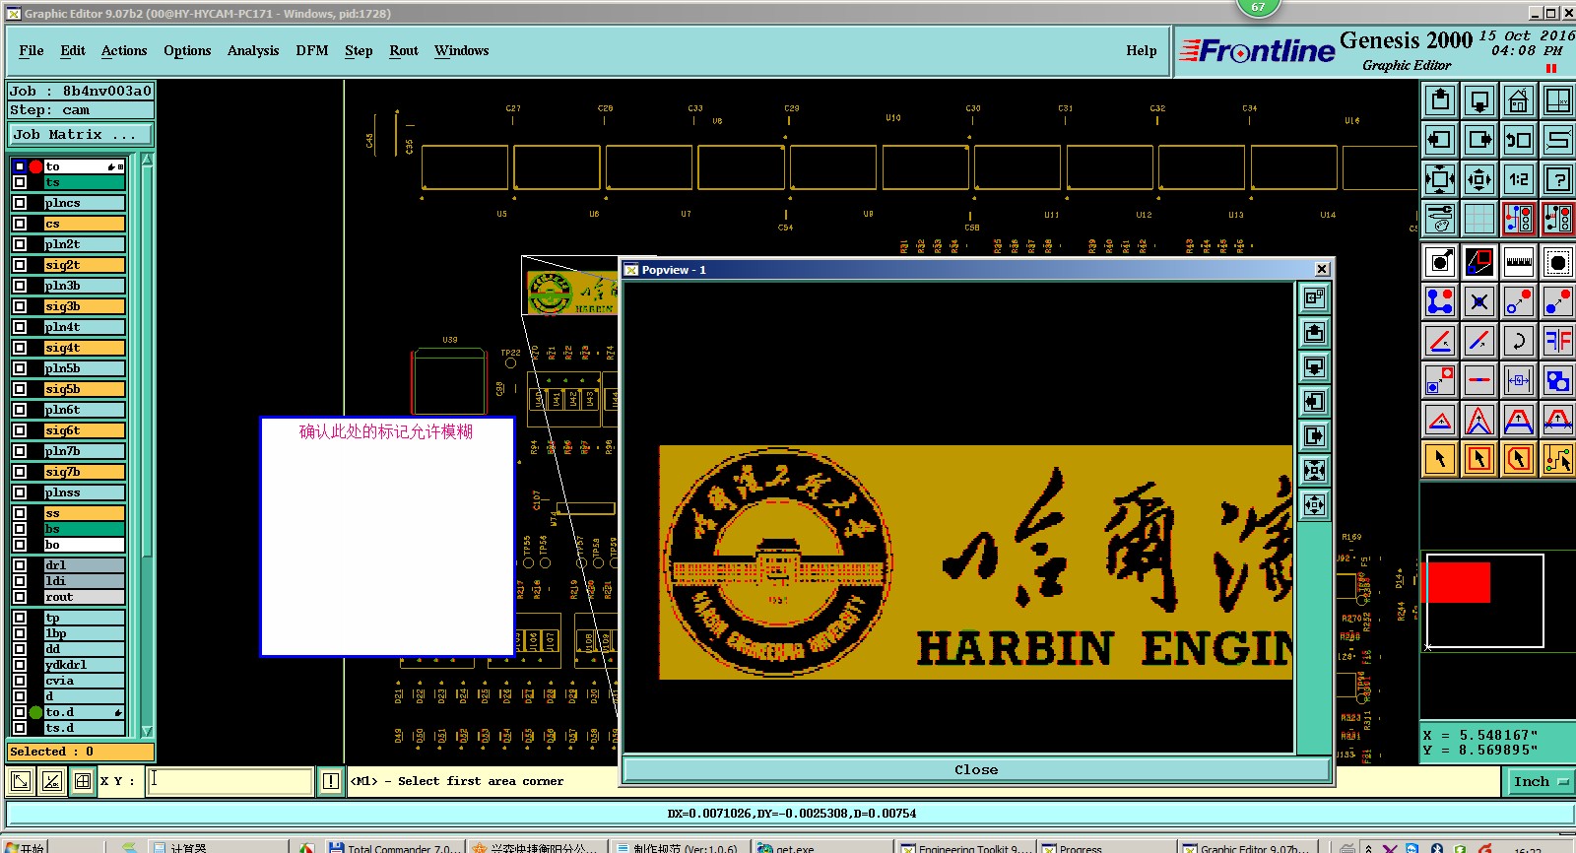
Task: Open the Edit menu
Action: [73, 51]
